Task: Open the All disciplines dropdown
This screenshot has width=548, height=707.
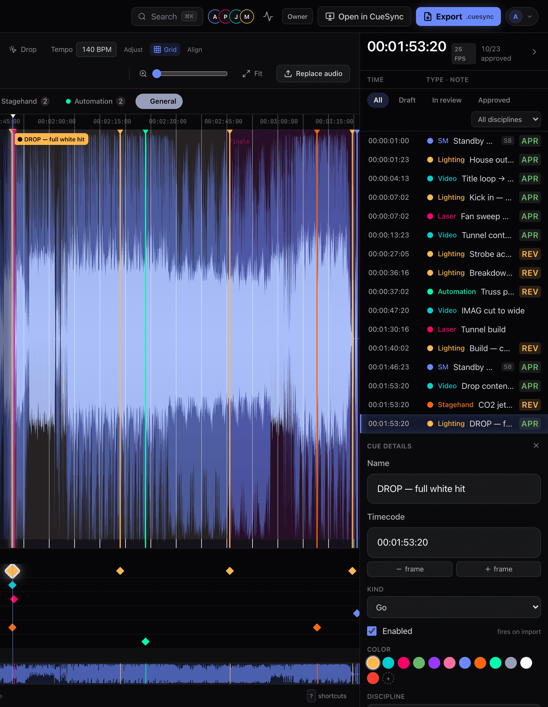Action: pyautogui.click(x=506, y=119)
